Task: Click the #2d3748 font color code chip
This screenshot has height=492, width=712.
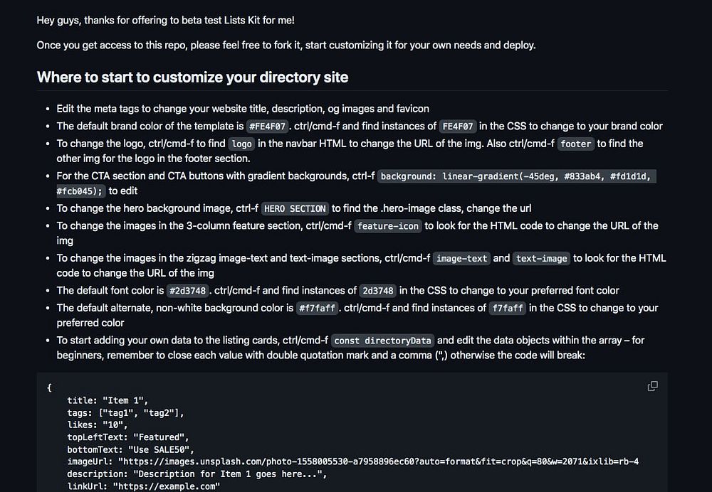Action: tap(187, 291)
